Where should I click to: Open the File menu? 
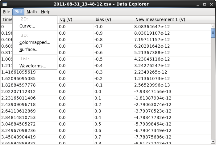(6, 12)
